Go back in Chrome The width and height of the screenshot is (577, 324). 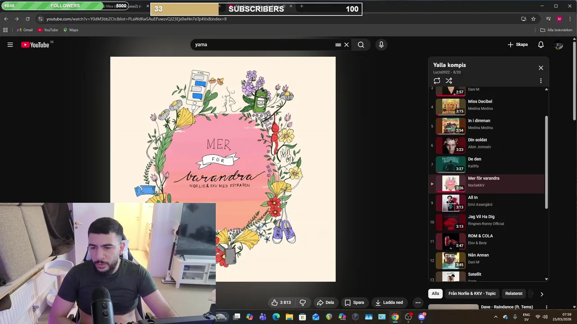[x=6, y=19]
